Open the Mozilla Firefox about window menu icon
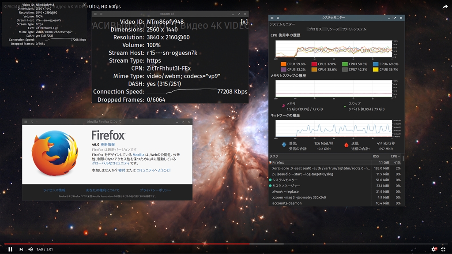This screenshot has height=254, width=452. pyautogui.click(x=26, y=122)
